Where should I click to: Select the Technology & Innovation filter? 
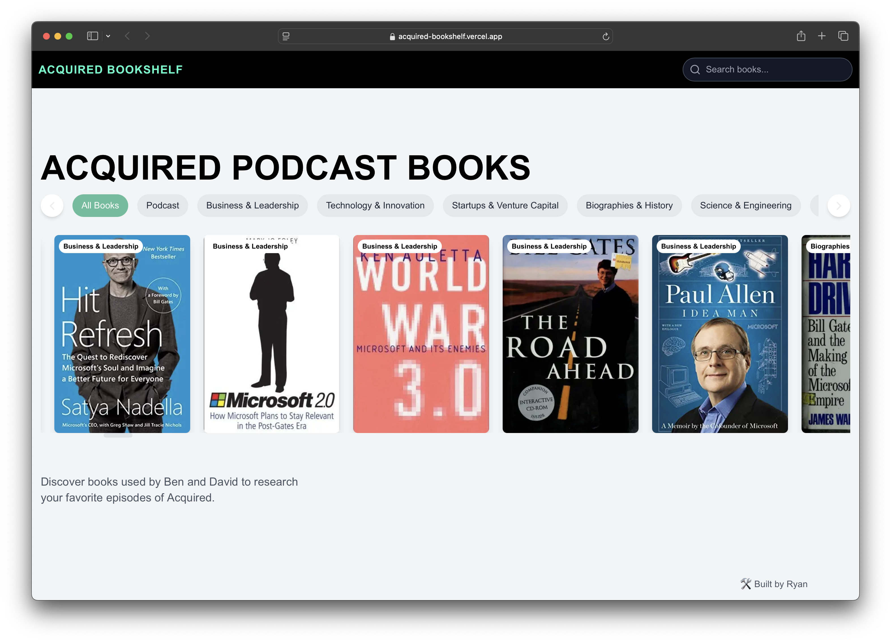[x=375, y=205]
